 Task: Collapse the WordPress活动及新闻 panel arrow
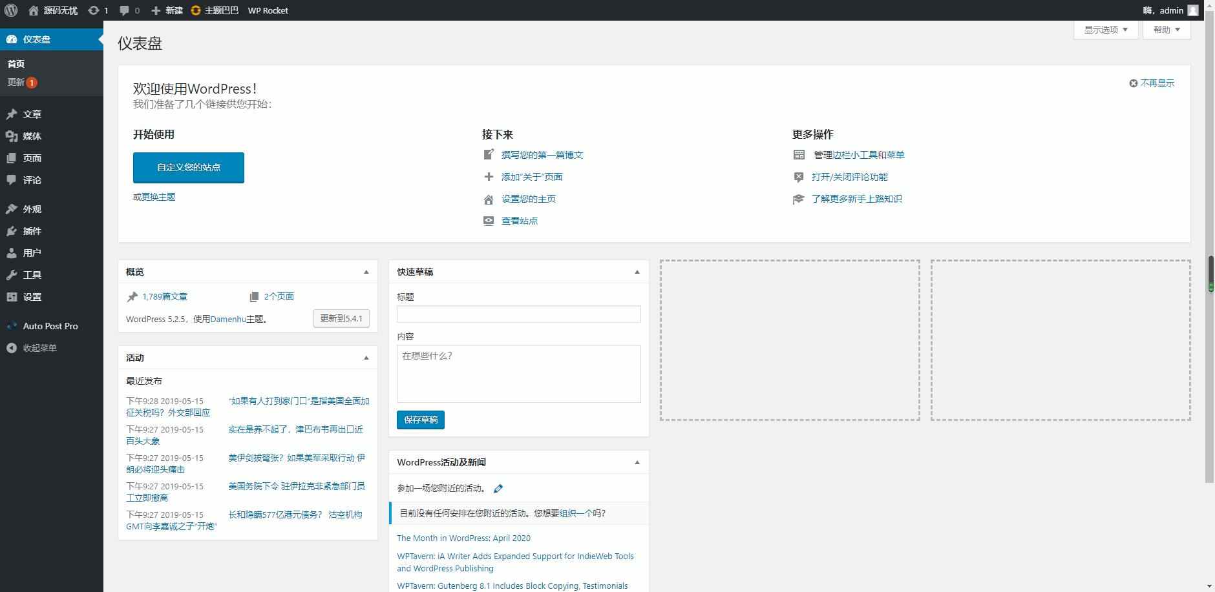pos(637,462)
